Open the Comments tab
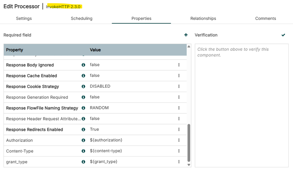The width and height of the screenshot is (293, 170). [x=265, y=18]
